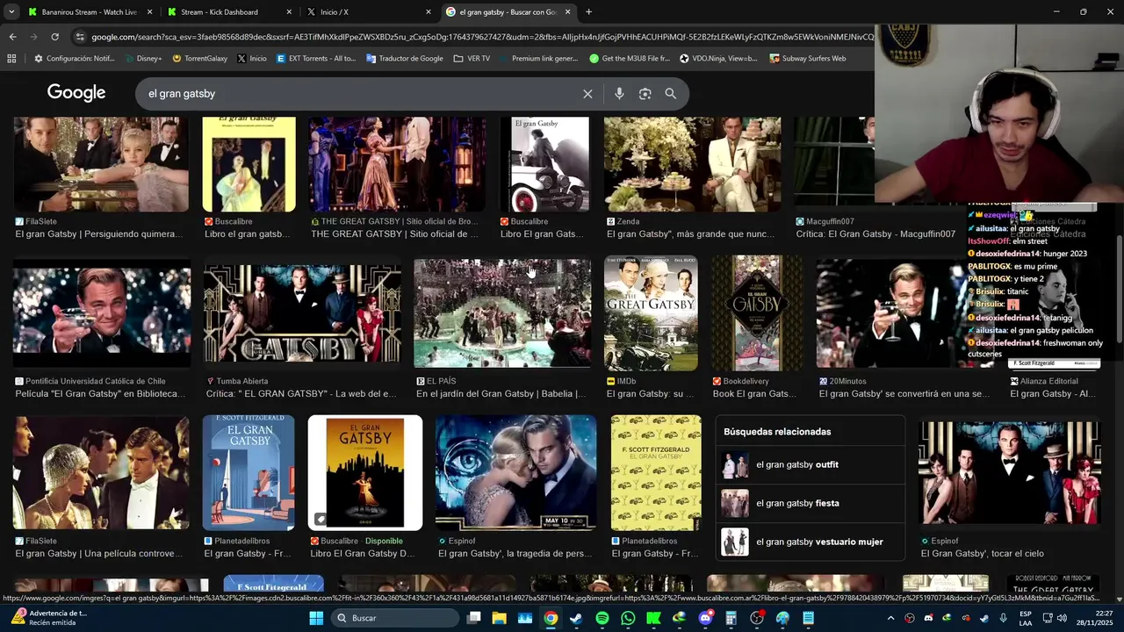Open the site information icon in address bar

tap(80, 37)
